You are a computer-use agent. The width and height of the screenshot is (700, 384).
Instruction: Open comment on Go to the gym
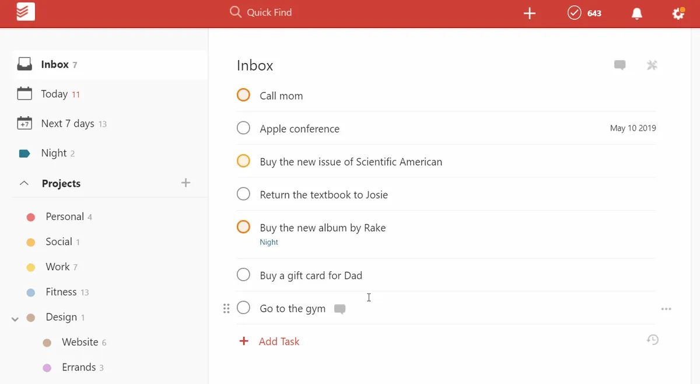click(x=339, y=309)
